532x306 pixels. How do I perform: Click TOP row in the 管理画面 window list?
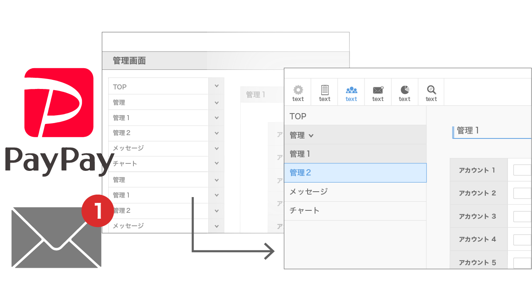pos(158,86)
